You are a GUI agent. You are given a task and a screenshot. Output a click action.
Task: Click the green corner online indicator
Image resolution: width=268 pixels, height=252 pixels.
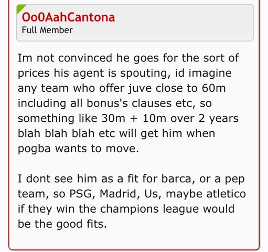(20, 8)
